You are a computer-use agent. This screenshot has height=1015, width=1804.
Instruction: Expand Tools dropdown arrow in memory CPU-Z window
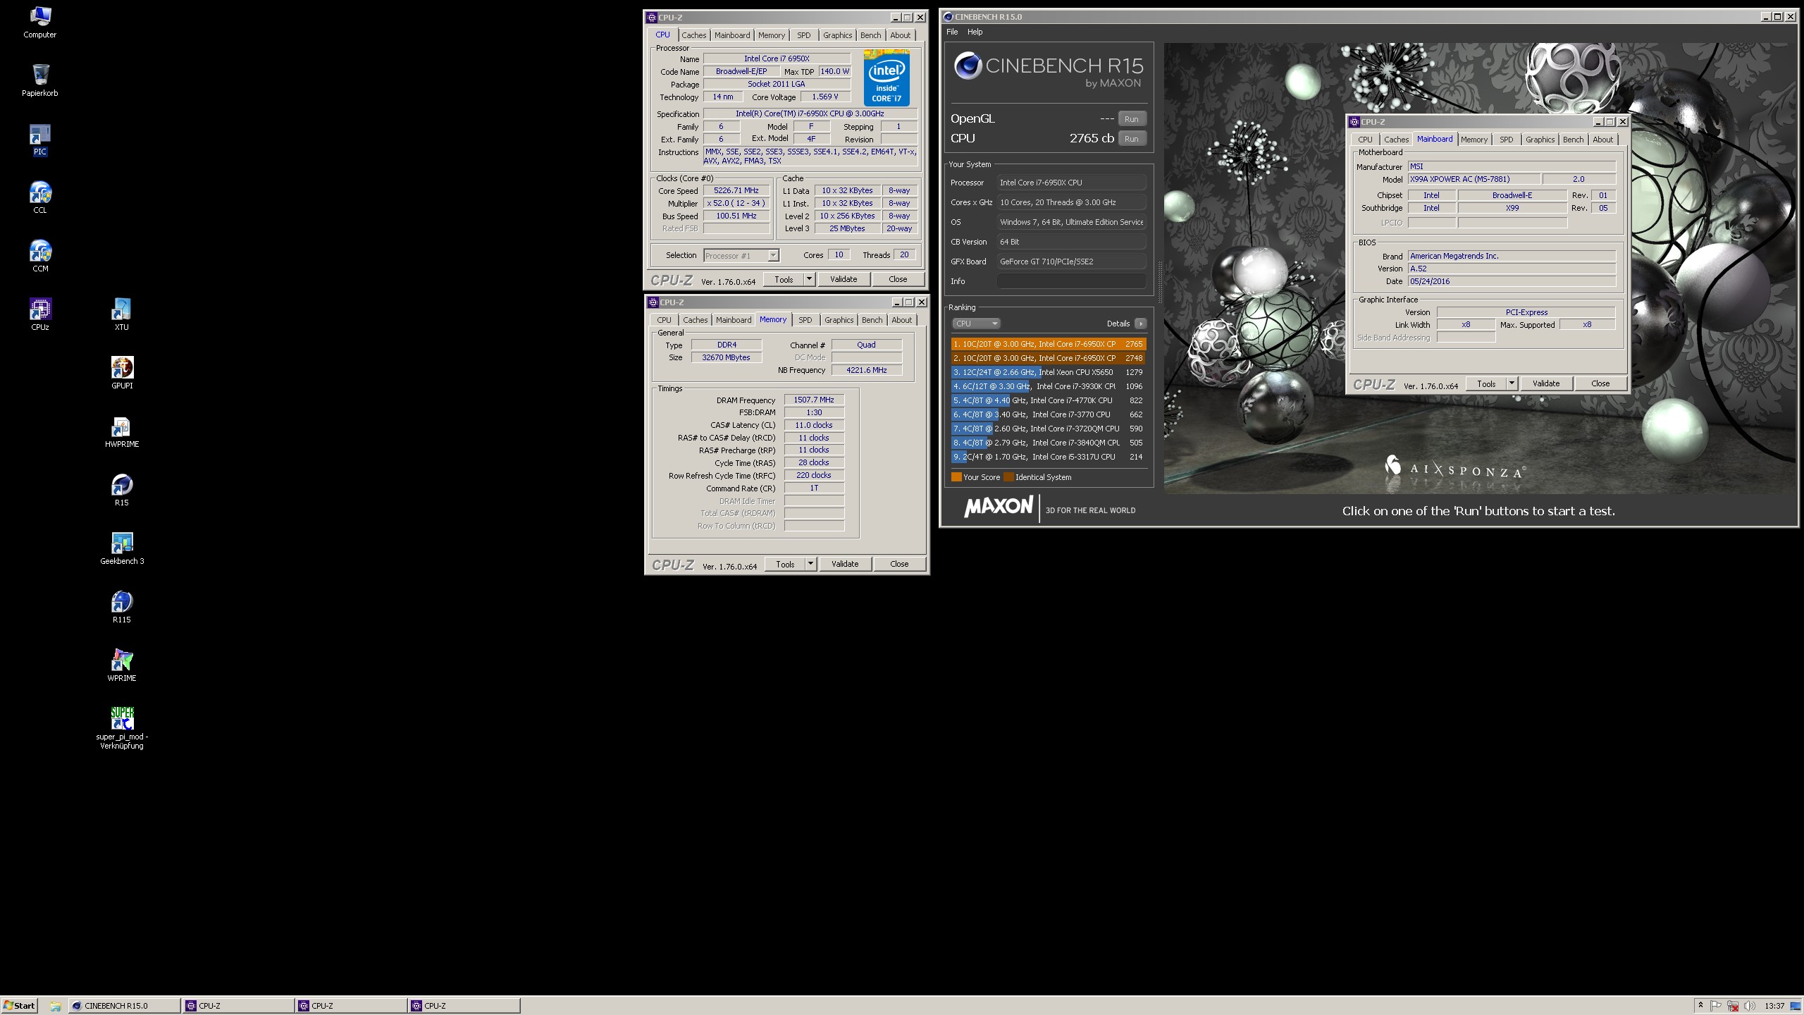click(x=810, y=564)
